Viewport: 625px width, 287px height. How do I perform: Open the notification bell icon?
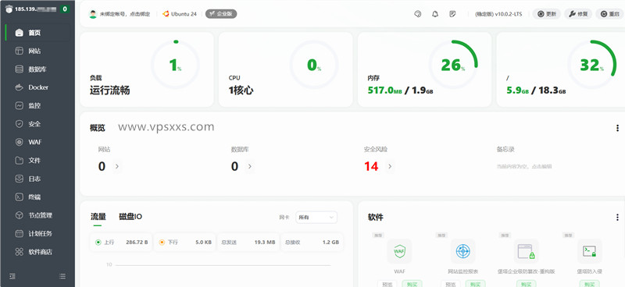[x=435, y=14]
